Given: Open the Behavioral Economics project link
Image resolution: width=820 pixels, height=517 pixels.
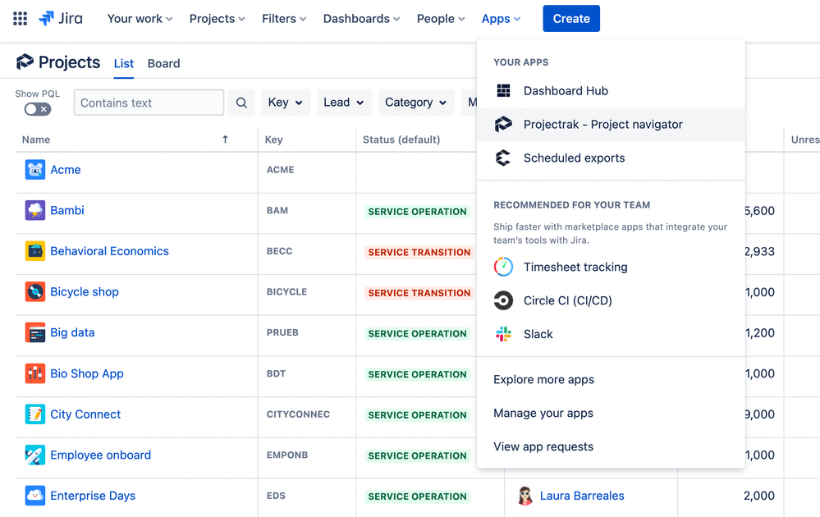Looking at the screenshot, I should click(109, 251).
